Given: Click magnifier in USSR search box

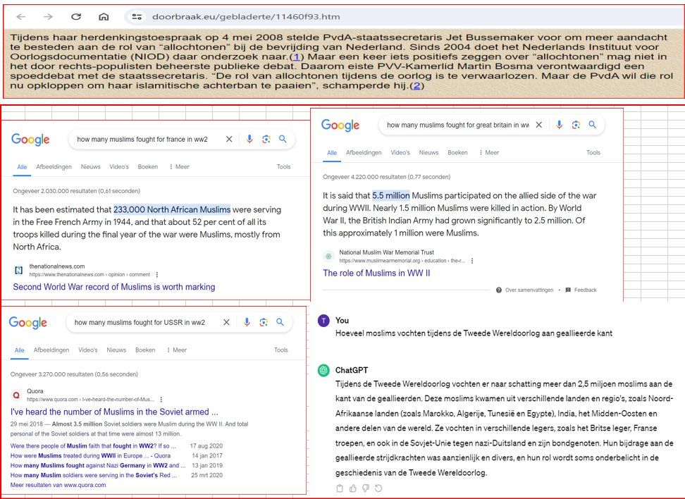Looking at the screenshot, I should coord(280,323).
